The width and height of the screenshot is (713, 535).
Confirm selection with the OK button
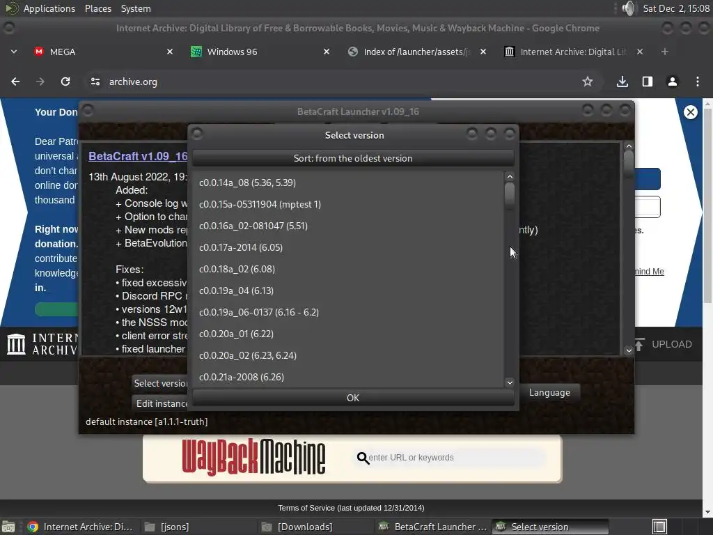(x=353, y=398)
